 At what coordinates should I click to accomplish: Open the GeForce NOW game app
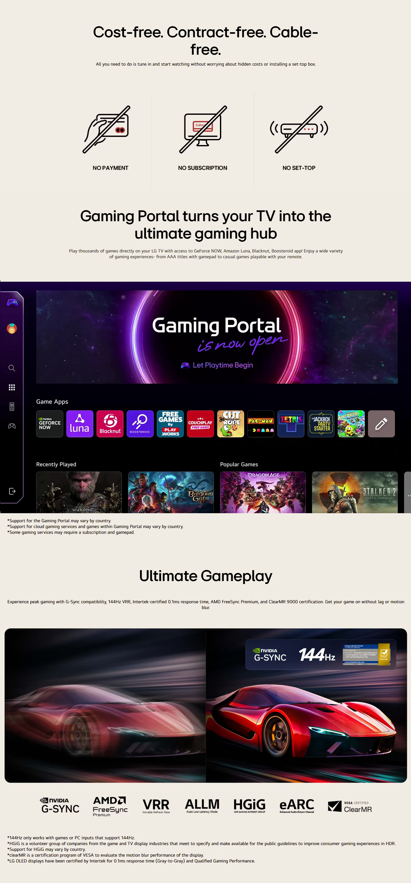pyautogui.click(x=50, y=424)
